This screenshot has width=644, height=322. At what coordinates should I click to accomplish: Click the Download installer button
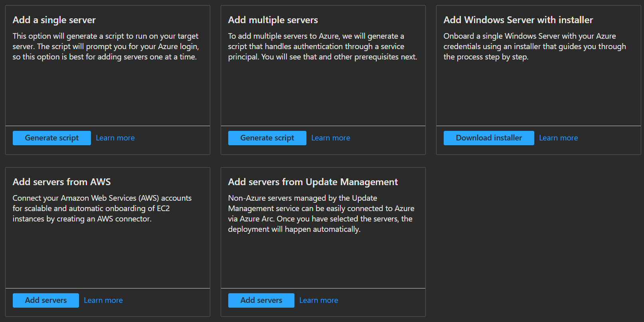point(489,138)
